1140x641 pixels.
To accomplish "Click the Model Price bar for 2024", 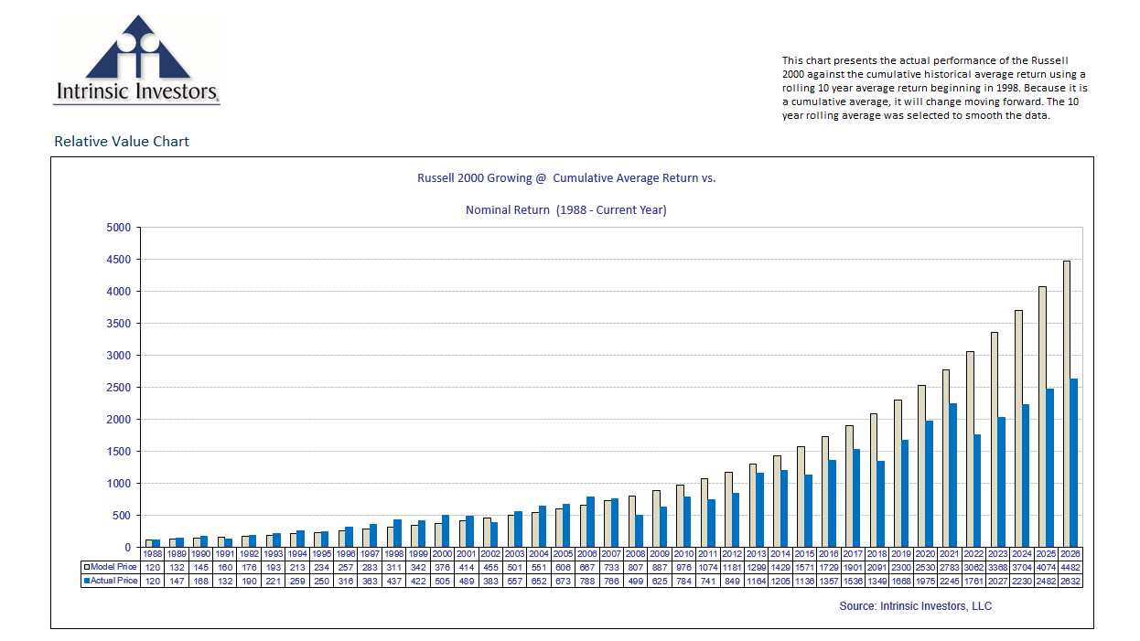I will [x=1018, y=428].
